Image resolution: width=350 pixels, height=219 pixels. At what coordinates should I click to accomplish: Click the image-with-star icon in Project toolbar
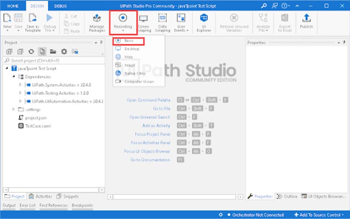pos(75,52)
